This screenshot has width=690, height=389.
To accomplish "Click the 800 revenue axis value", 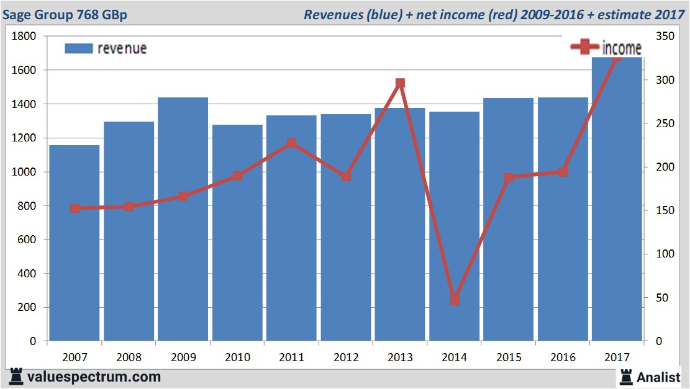I will pos(27,206).
